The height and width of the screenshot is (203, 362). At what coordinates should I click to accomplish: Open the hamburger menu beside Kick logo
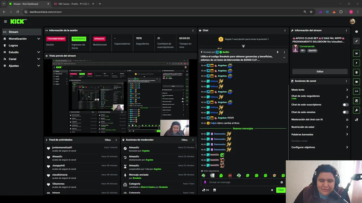click(x=5, y=21)
